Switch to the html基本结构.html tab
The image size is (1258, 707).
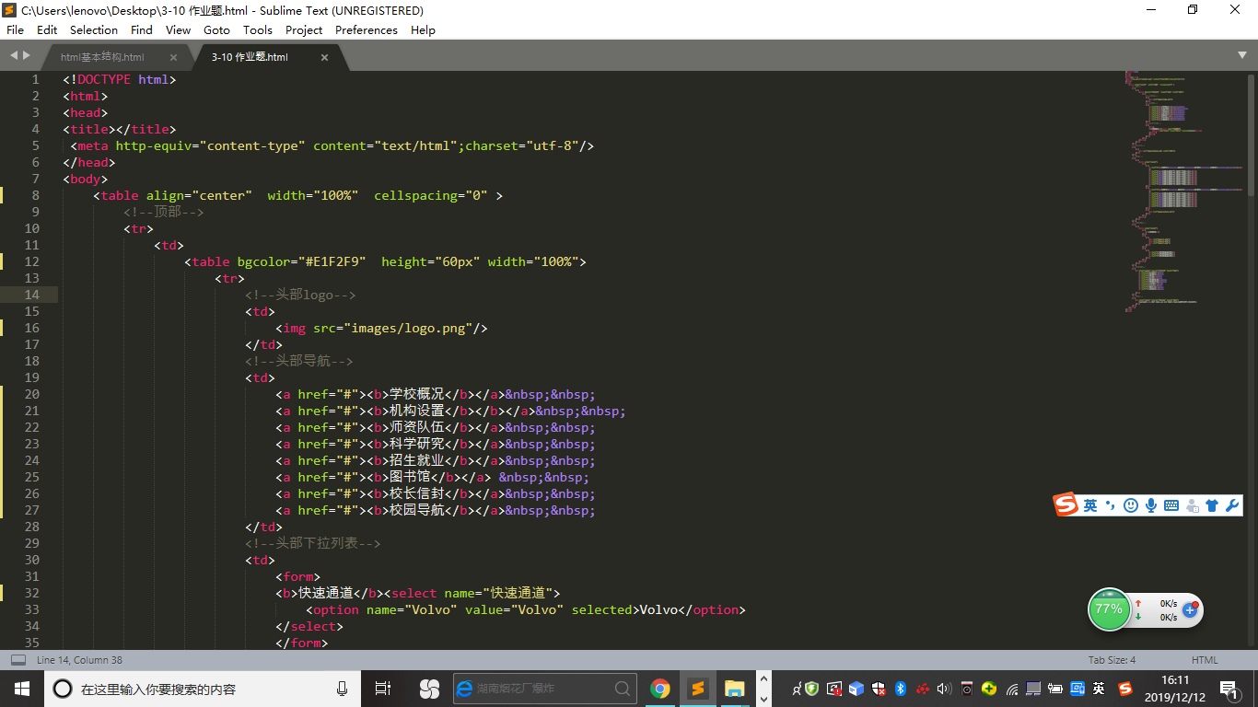coord(102,57)
